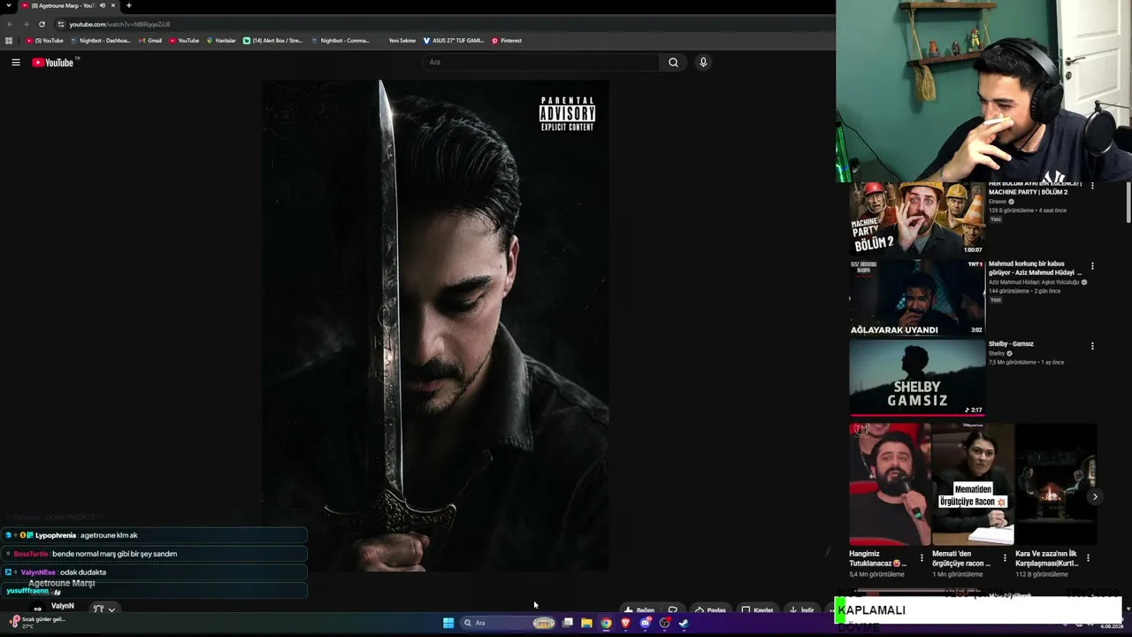The image size is (1132, 637).
Task: Open more options for Mahmud korkunç video
Action: (1092, 265)
